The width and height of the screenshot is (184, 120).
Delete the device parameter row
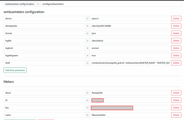pyautogui.click(x=176, y=19)
